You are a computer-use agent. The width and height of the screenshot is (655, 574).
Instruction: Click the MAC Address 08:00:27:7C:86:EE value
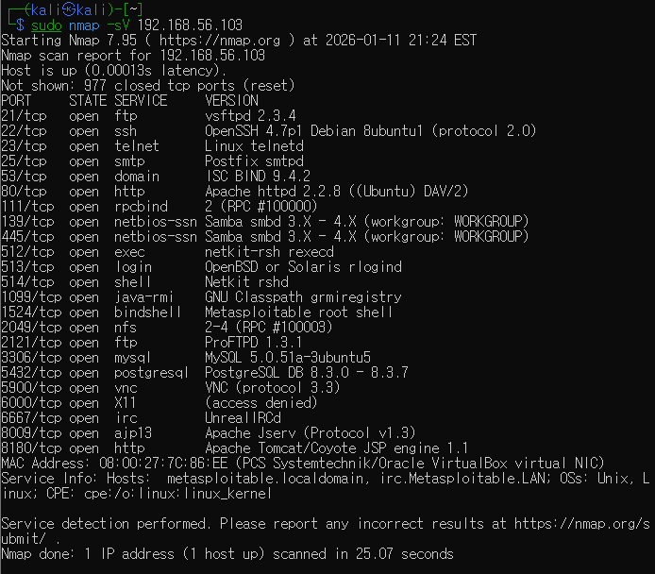(x=163, y=463)
